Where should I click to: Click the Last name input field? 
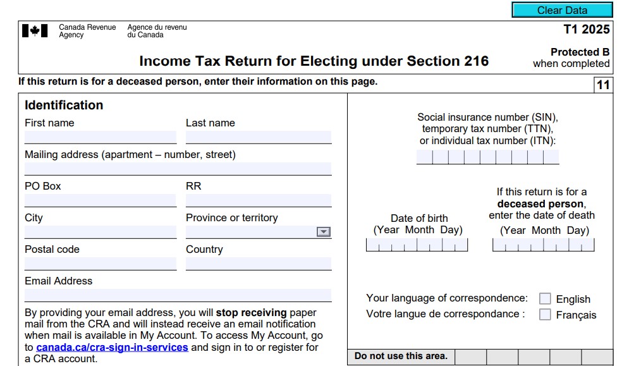coord(259,137)
